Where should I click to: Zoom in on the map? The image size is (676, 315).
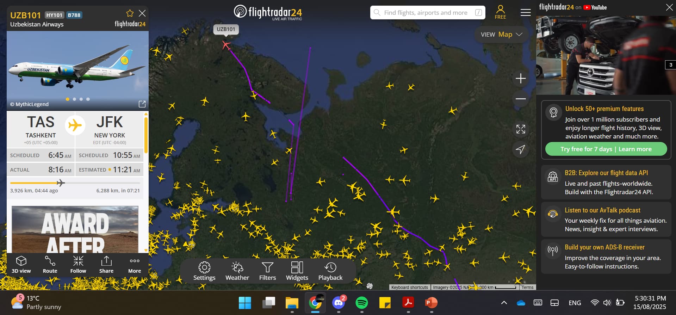tap(521, 78)
